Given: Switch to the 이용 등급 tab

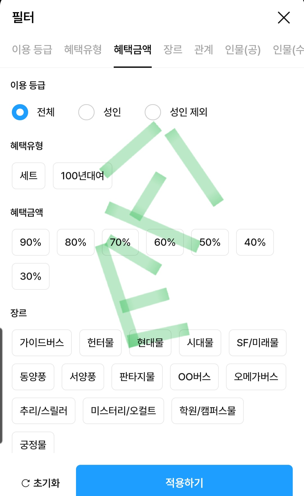Looking at the screenshot, I should pos(32,50).
